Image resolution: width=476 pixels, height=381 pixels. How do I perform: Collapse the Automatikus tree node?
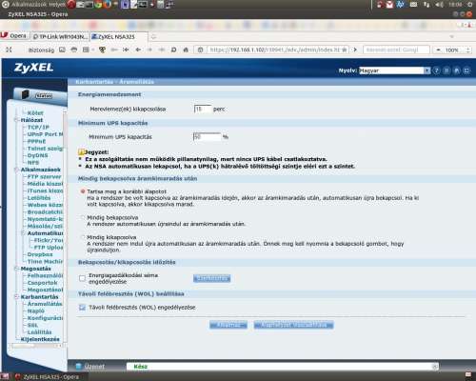click(23, 233)
